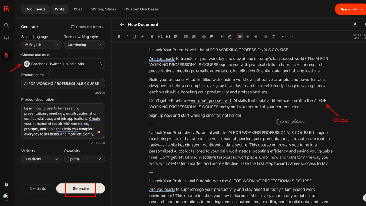Open the Custom Use Cases tab
This screenshot has height=206, width=366.
[142, 9]
